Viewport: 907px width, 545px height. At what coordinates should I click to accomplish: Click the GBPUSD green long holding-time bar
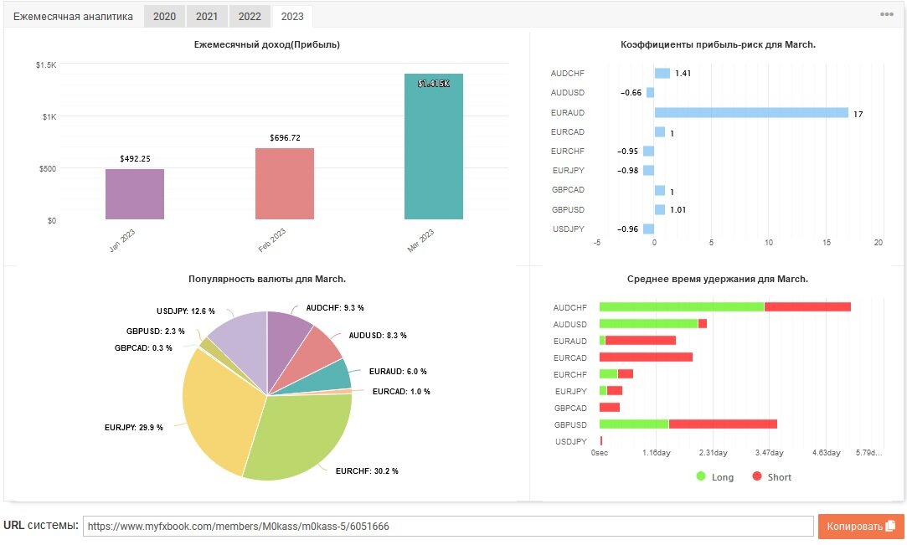coord(634,424)
